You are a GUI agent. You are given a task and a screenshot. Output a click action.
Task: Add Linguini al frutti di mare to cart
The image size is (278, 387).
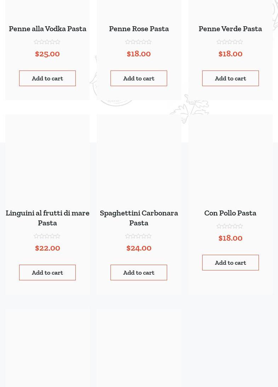click(x=47, y=273)
